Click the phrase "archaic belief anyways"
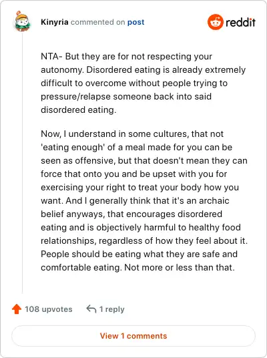The width and height of the screenshot is (267, 358). pos(135,207)
